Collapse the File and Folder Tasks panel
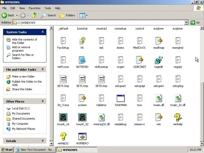 [x=43, y=69]
